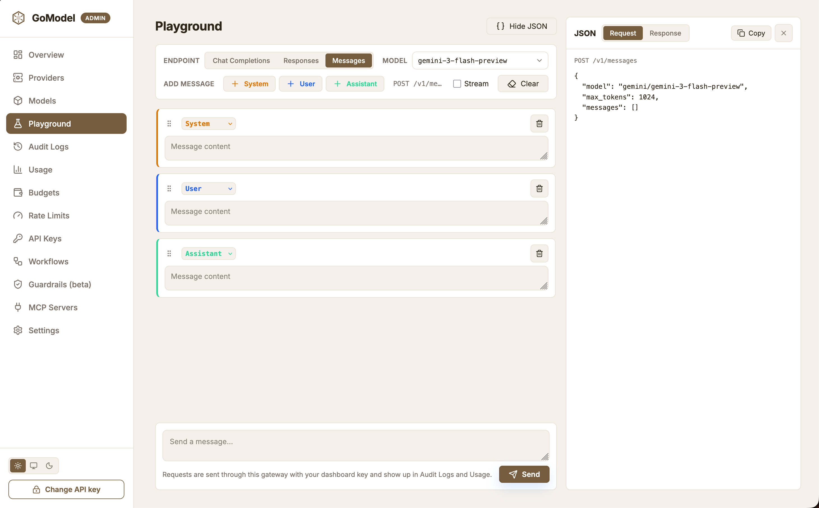This screenshot has width=819, height=508.
Task: Delete the User message
Action: 539,188
